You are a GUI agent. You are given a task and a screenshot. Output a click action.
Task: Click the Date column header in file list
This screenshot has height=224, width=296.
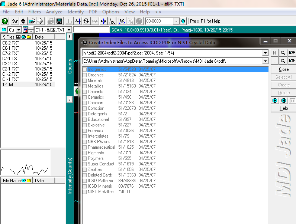tap(44, 37)
